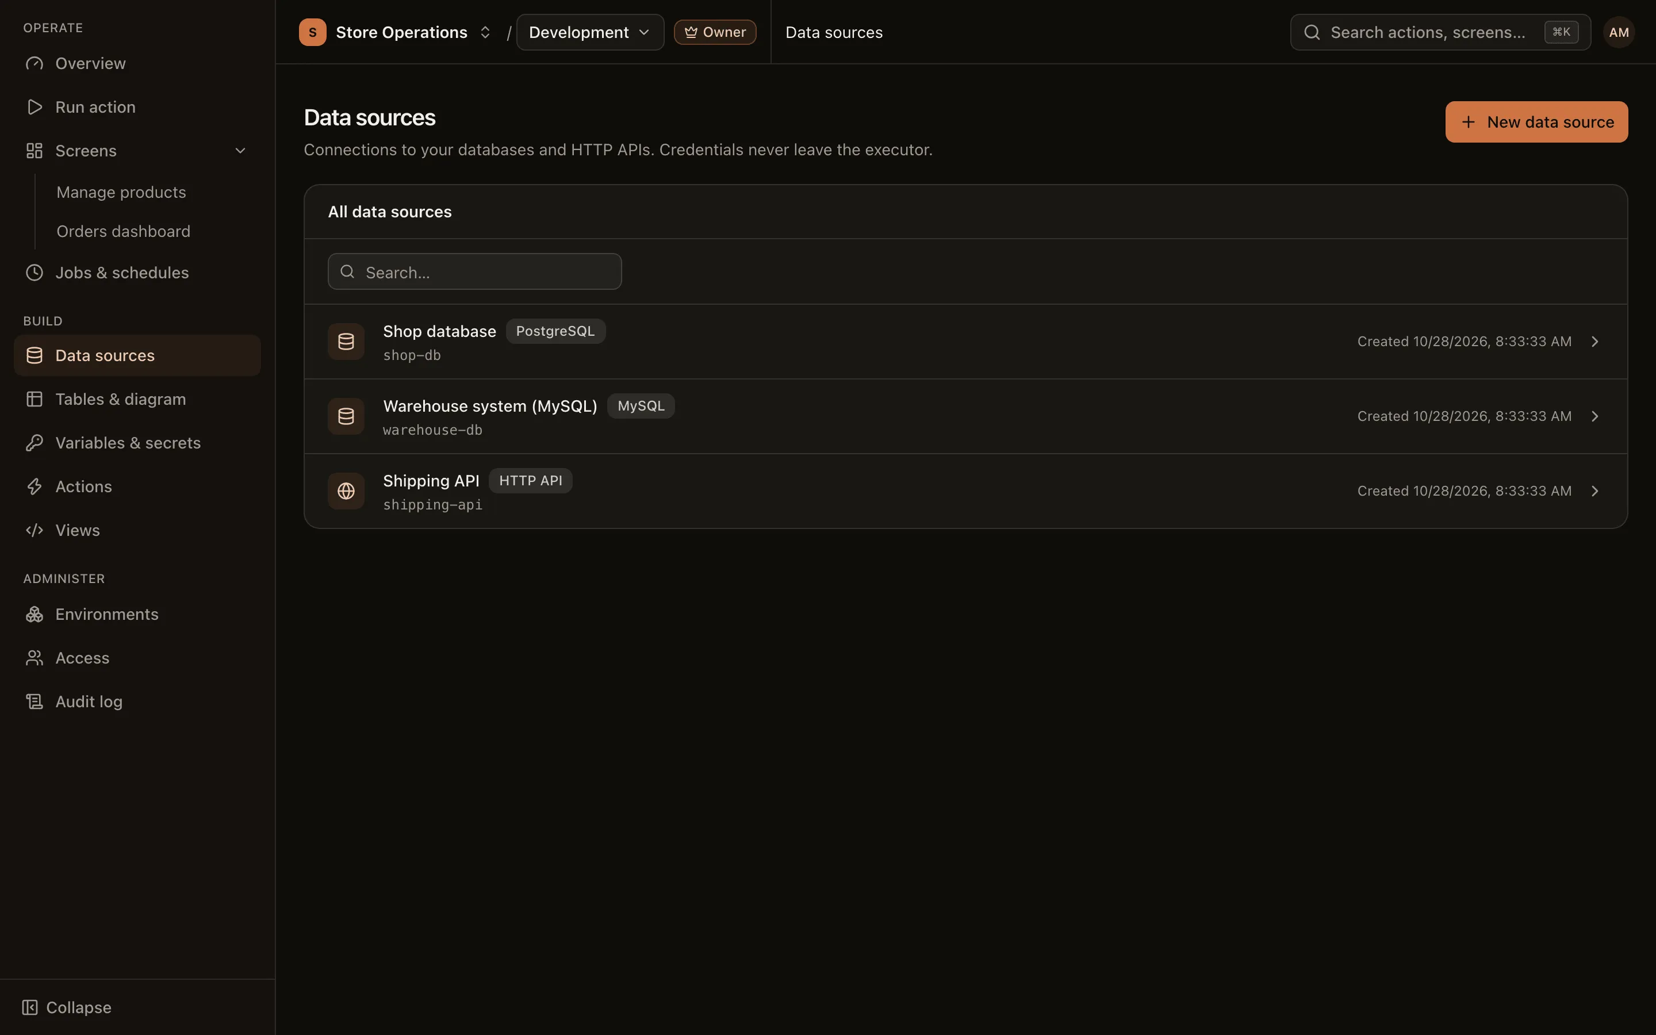The image size is (1656, 1035).
Task: Click the ⌘K shortcut badge
Action: (1561, 32)
